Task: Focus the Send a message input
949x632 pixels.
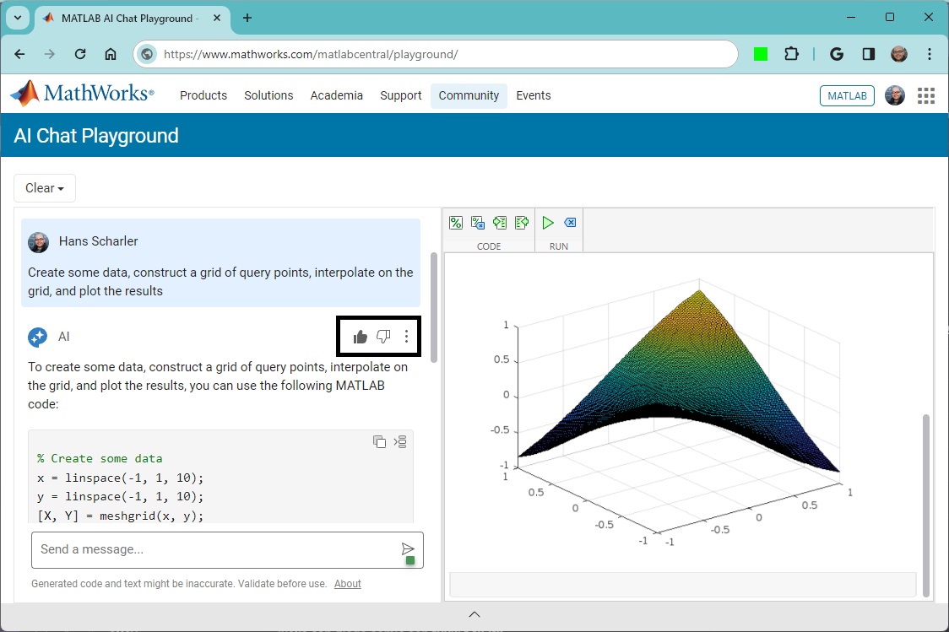Action: click(215, 549)
